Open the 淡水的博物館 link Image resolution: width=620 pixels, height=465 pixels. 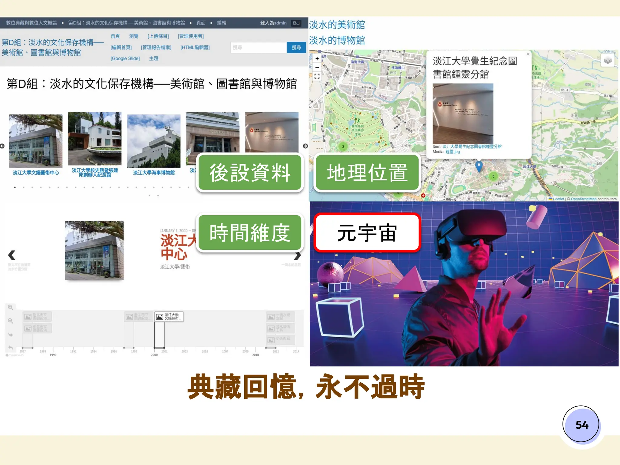[x=337, y=40]
